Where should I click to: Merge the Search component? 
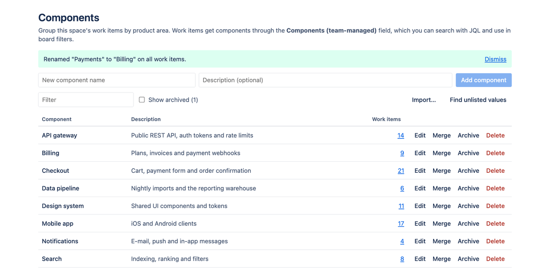point(441,259)
